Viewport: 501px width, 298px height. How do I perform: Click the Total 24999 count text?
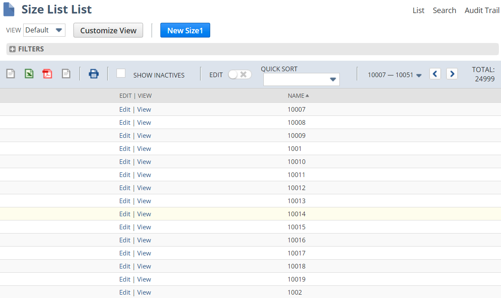point(483,74)
